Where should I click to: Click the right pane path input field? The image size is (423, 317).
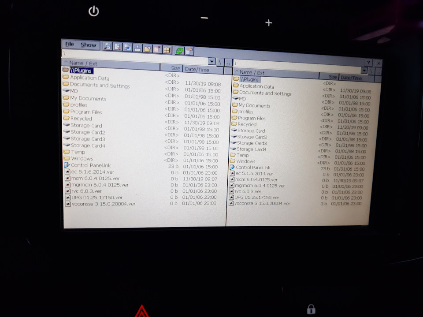point(297,66)
